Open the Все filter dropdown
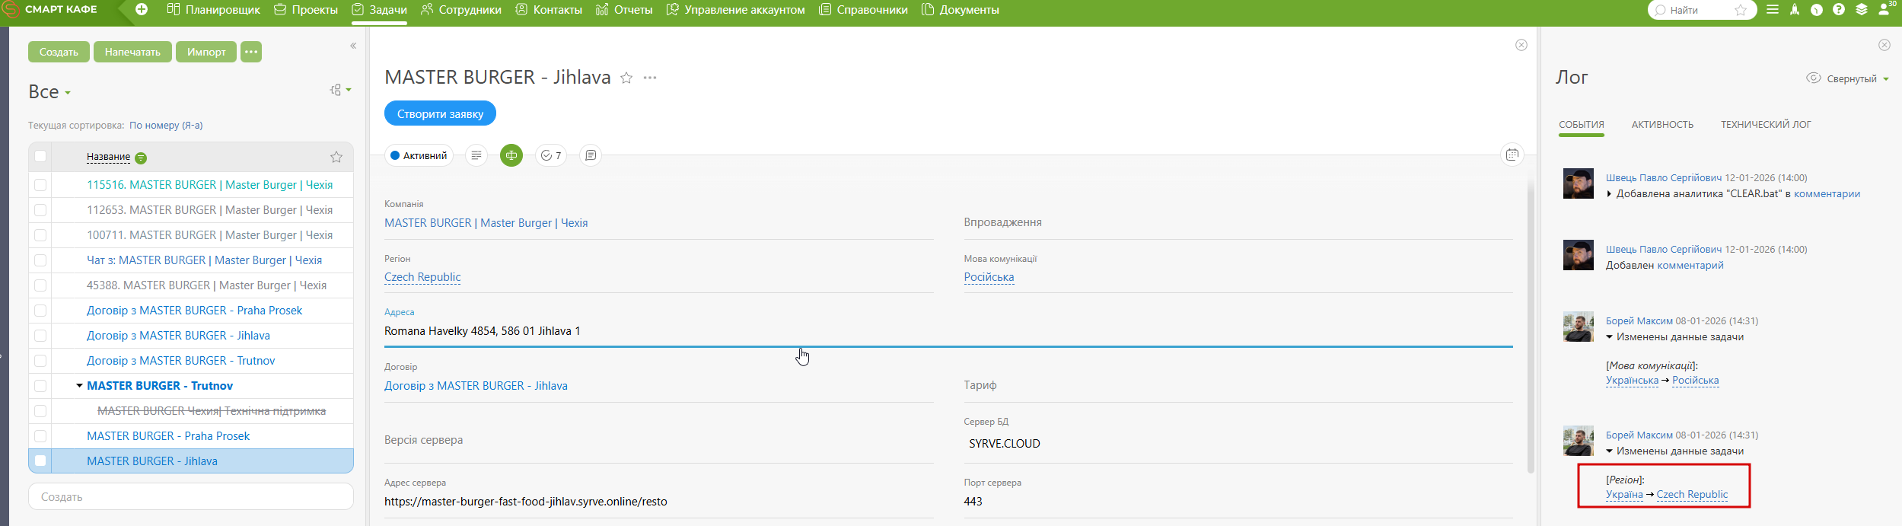The height and width of the screenshot is (526, 1902). 49,92
